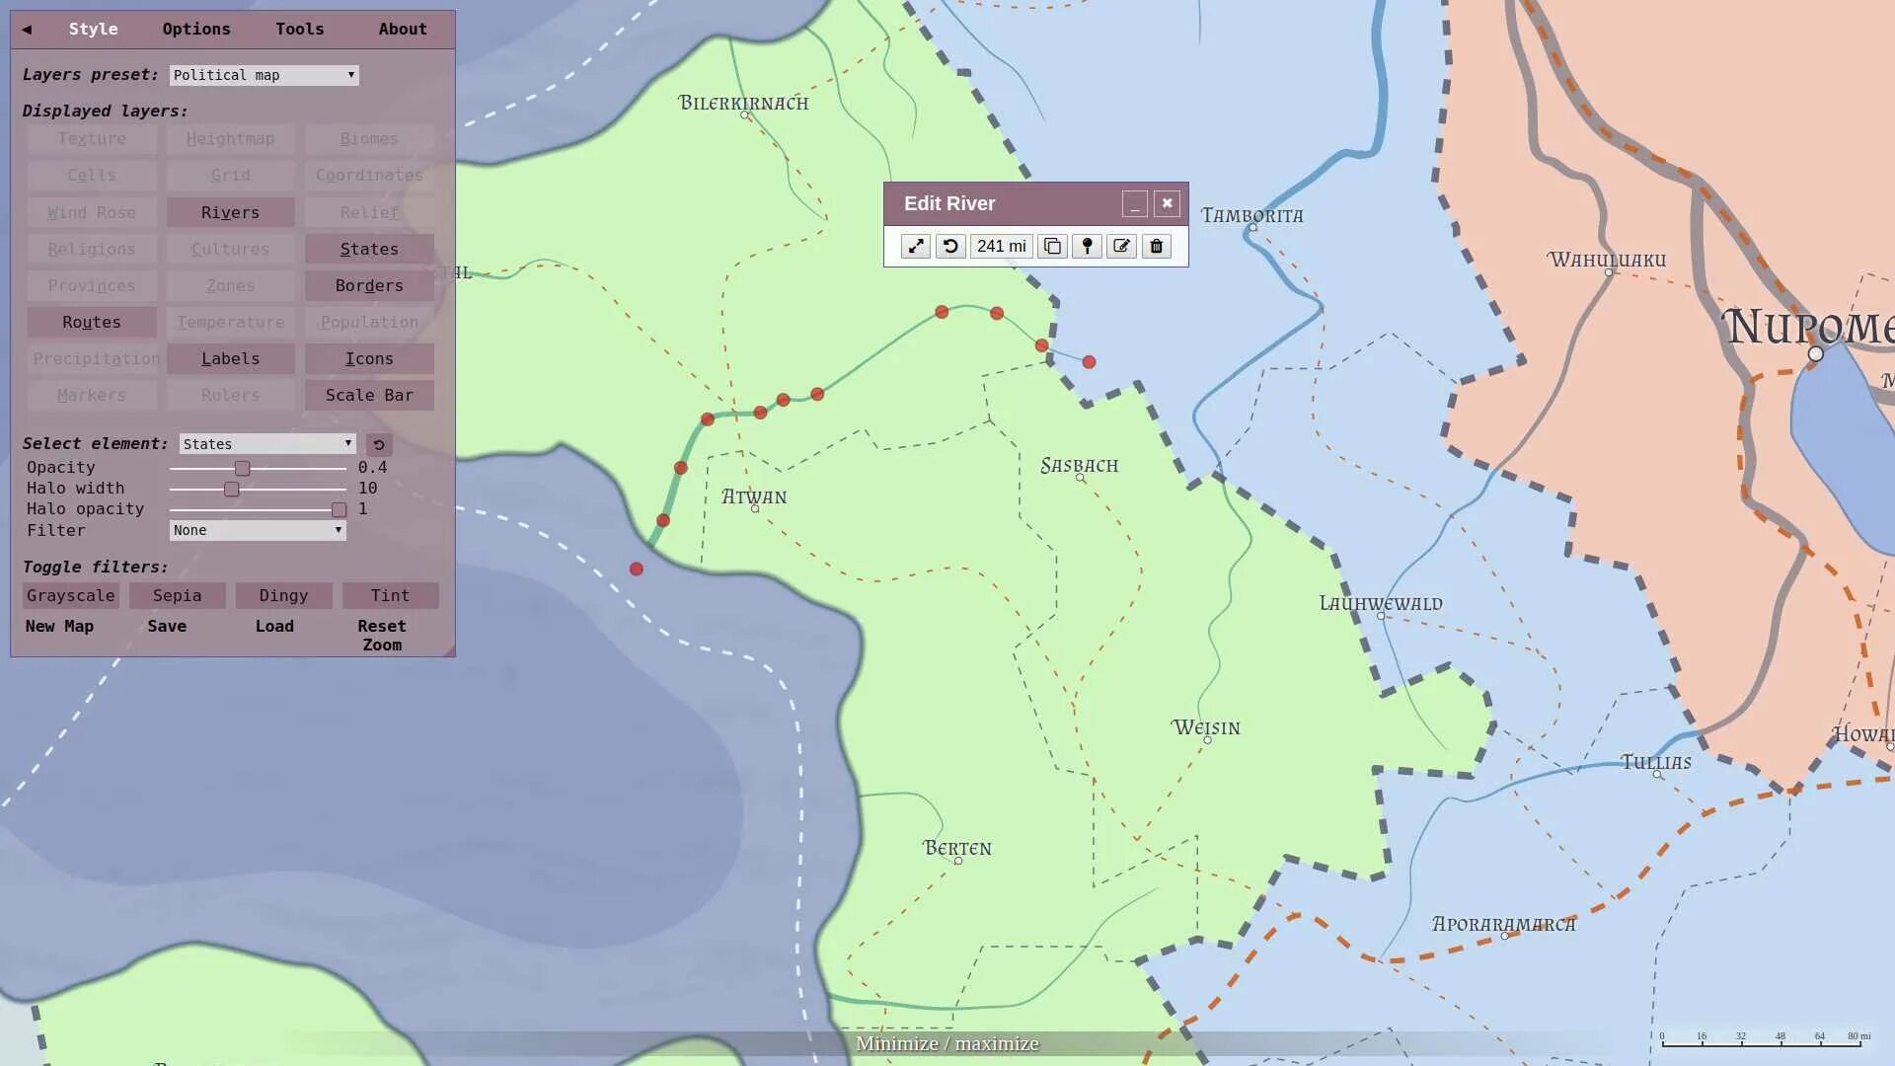1895x1066 pixels.
Task: Open the Style menu tab
Action: click(93, 29)
